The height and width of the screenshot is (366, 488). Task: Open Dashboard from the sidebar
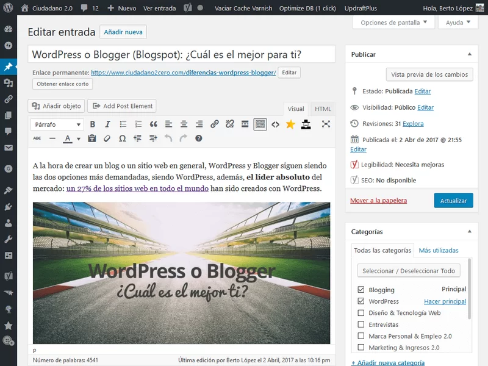[9, 29]
